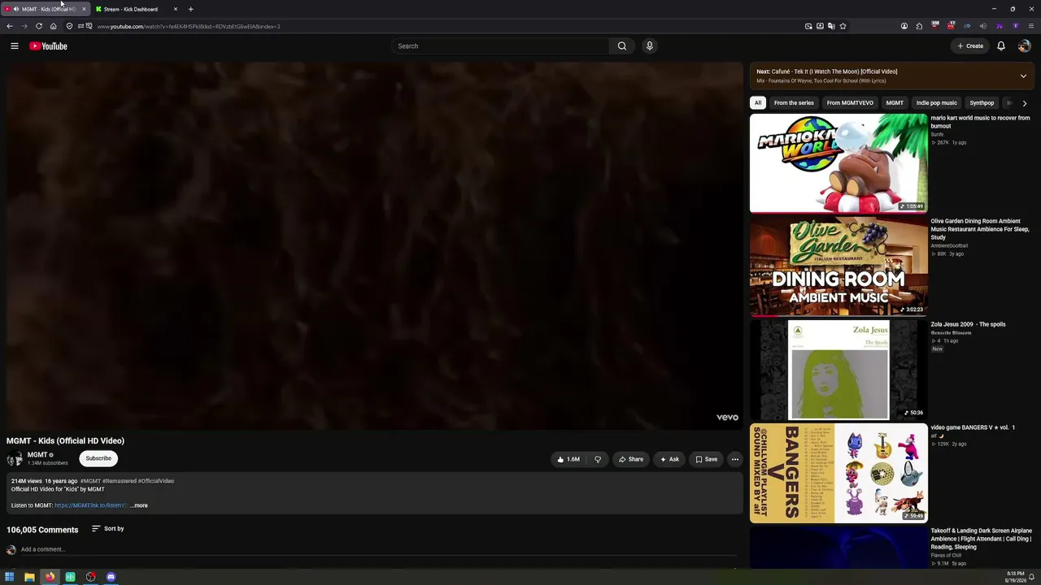Bookmark this page with star icon
1041x585 pixels.
click(843, 26)
